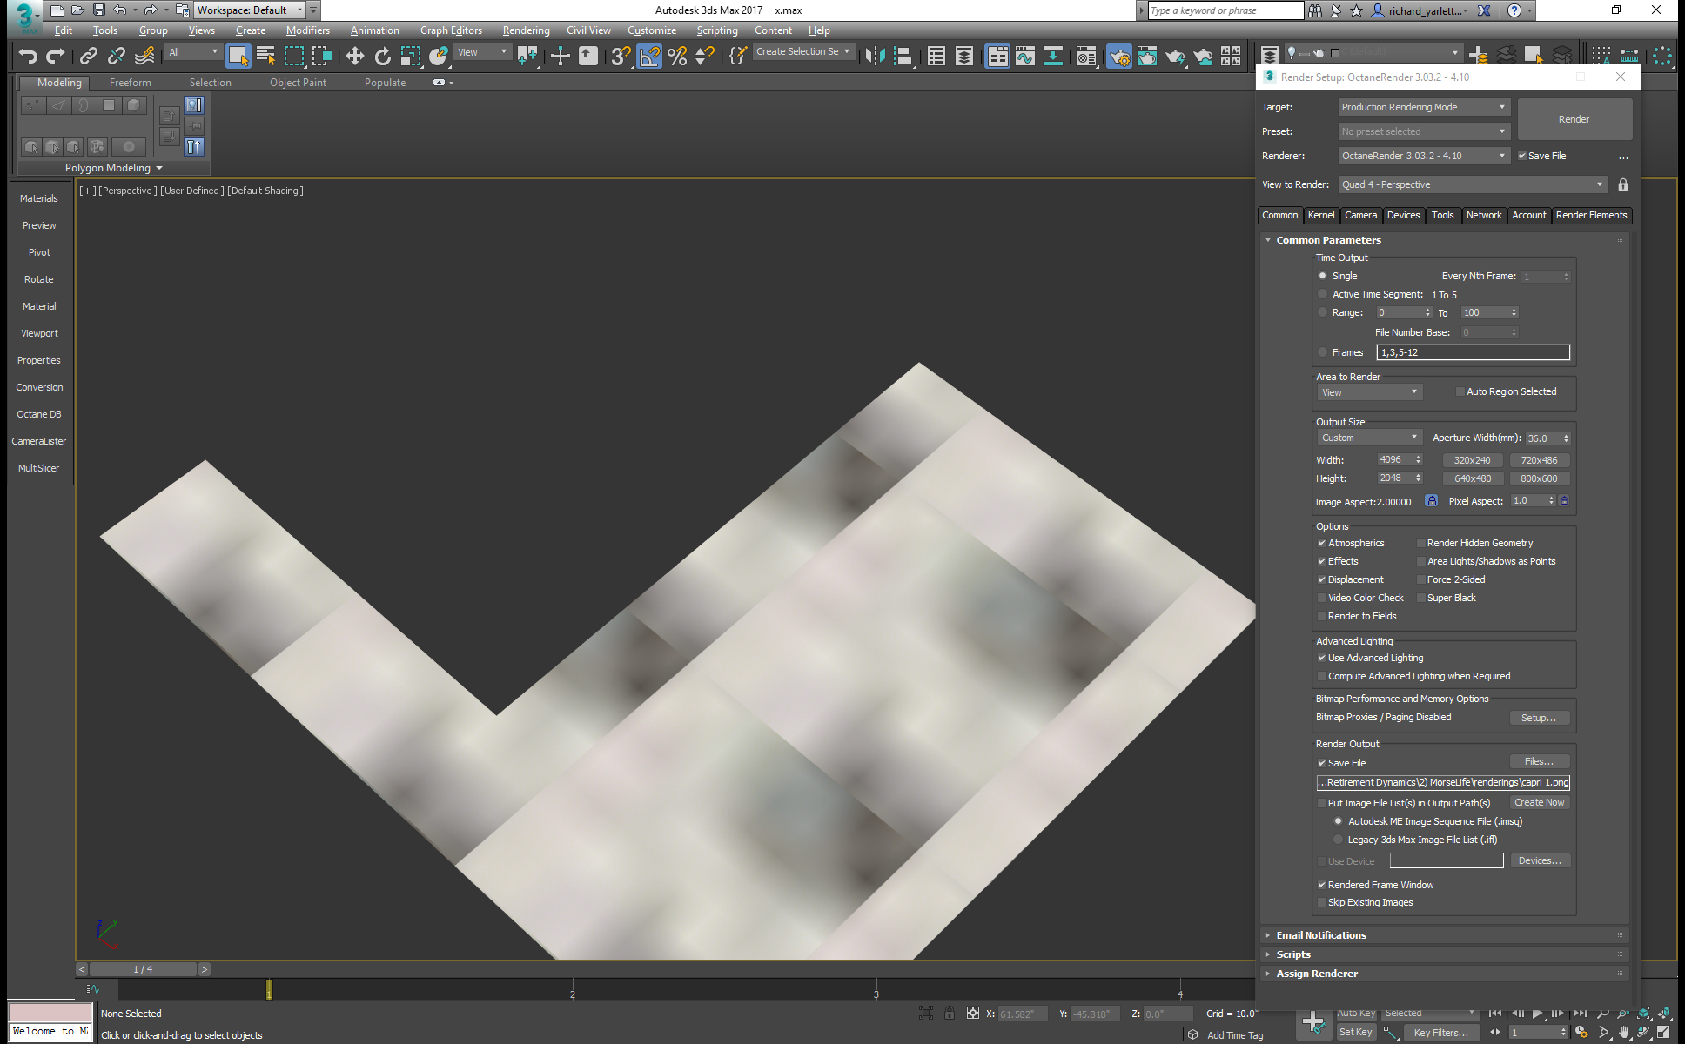
Task: Enable Render Hidden Geometry checkbox
Action: [x=1421, y=543]
